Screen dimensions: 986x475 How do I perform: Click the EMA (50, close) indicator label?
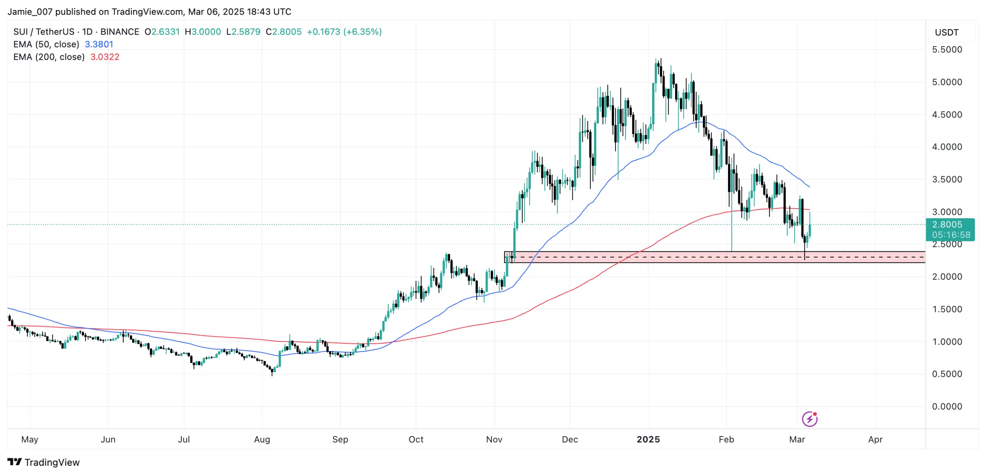(x=46, y=44)
